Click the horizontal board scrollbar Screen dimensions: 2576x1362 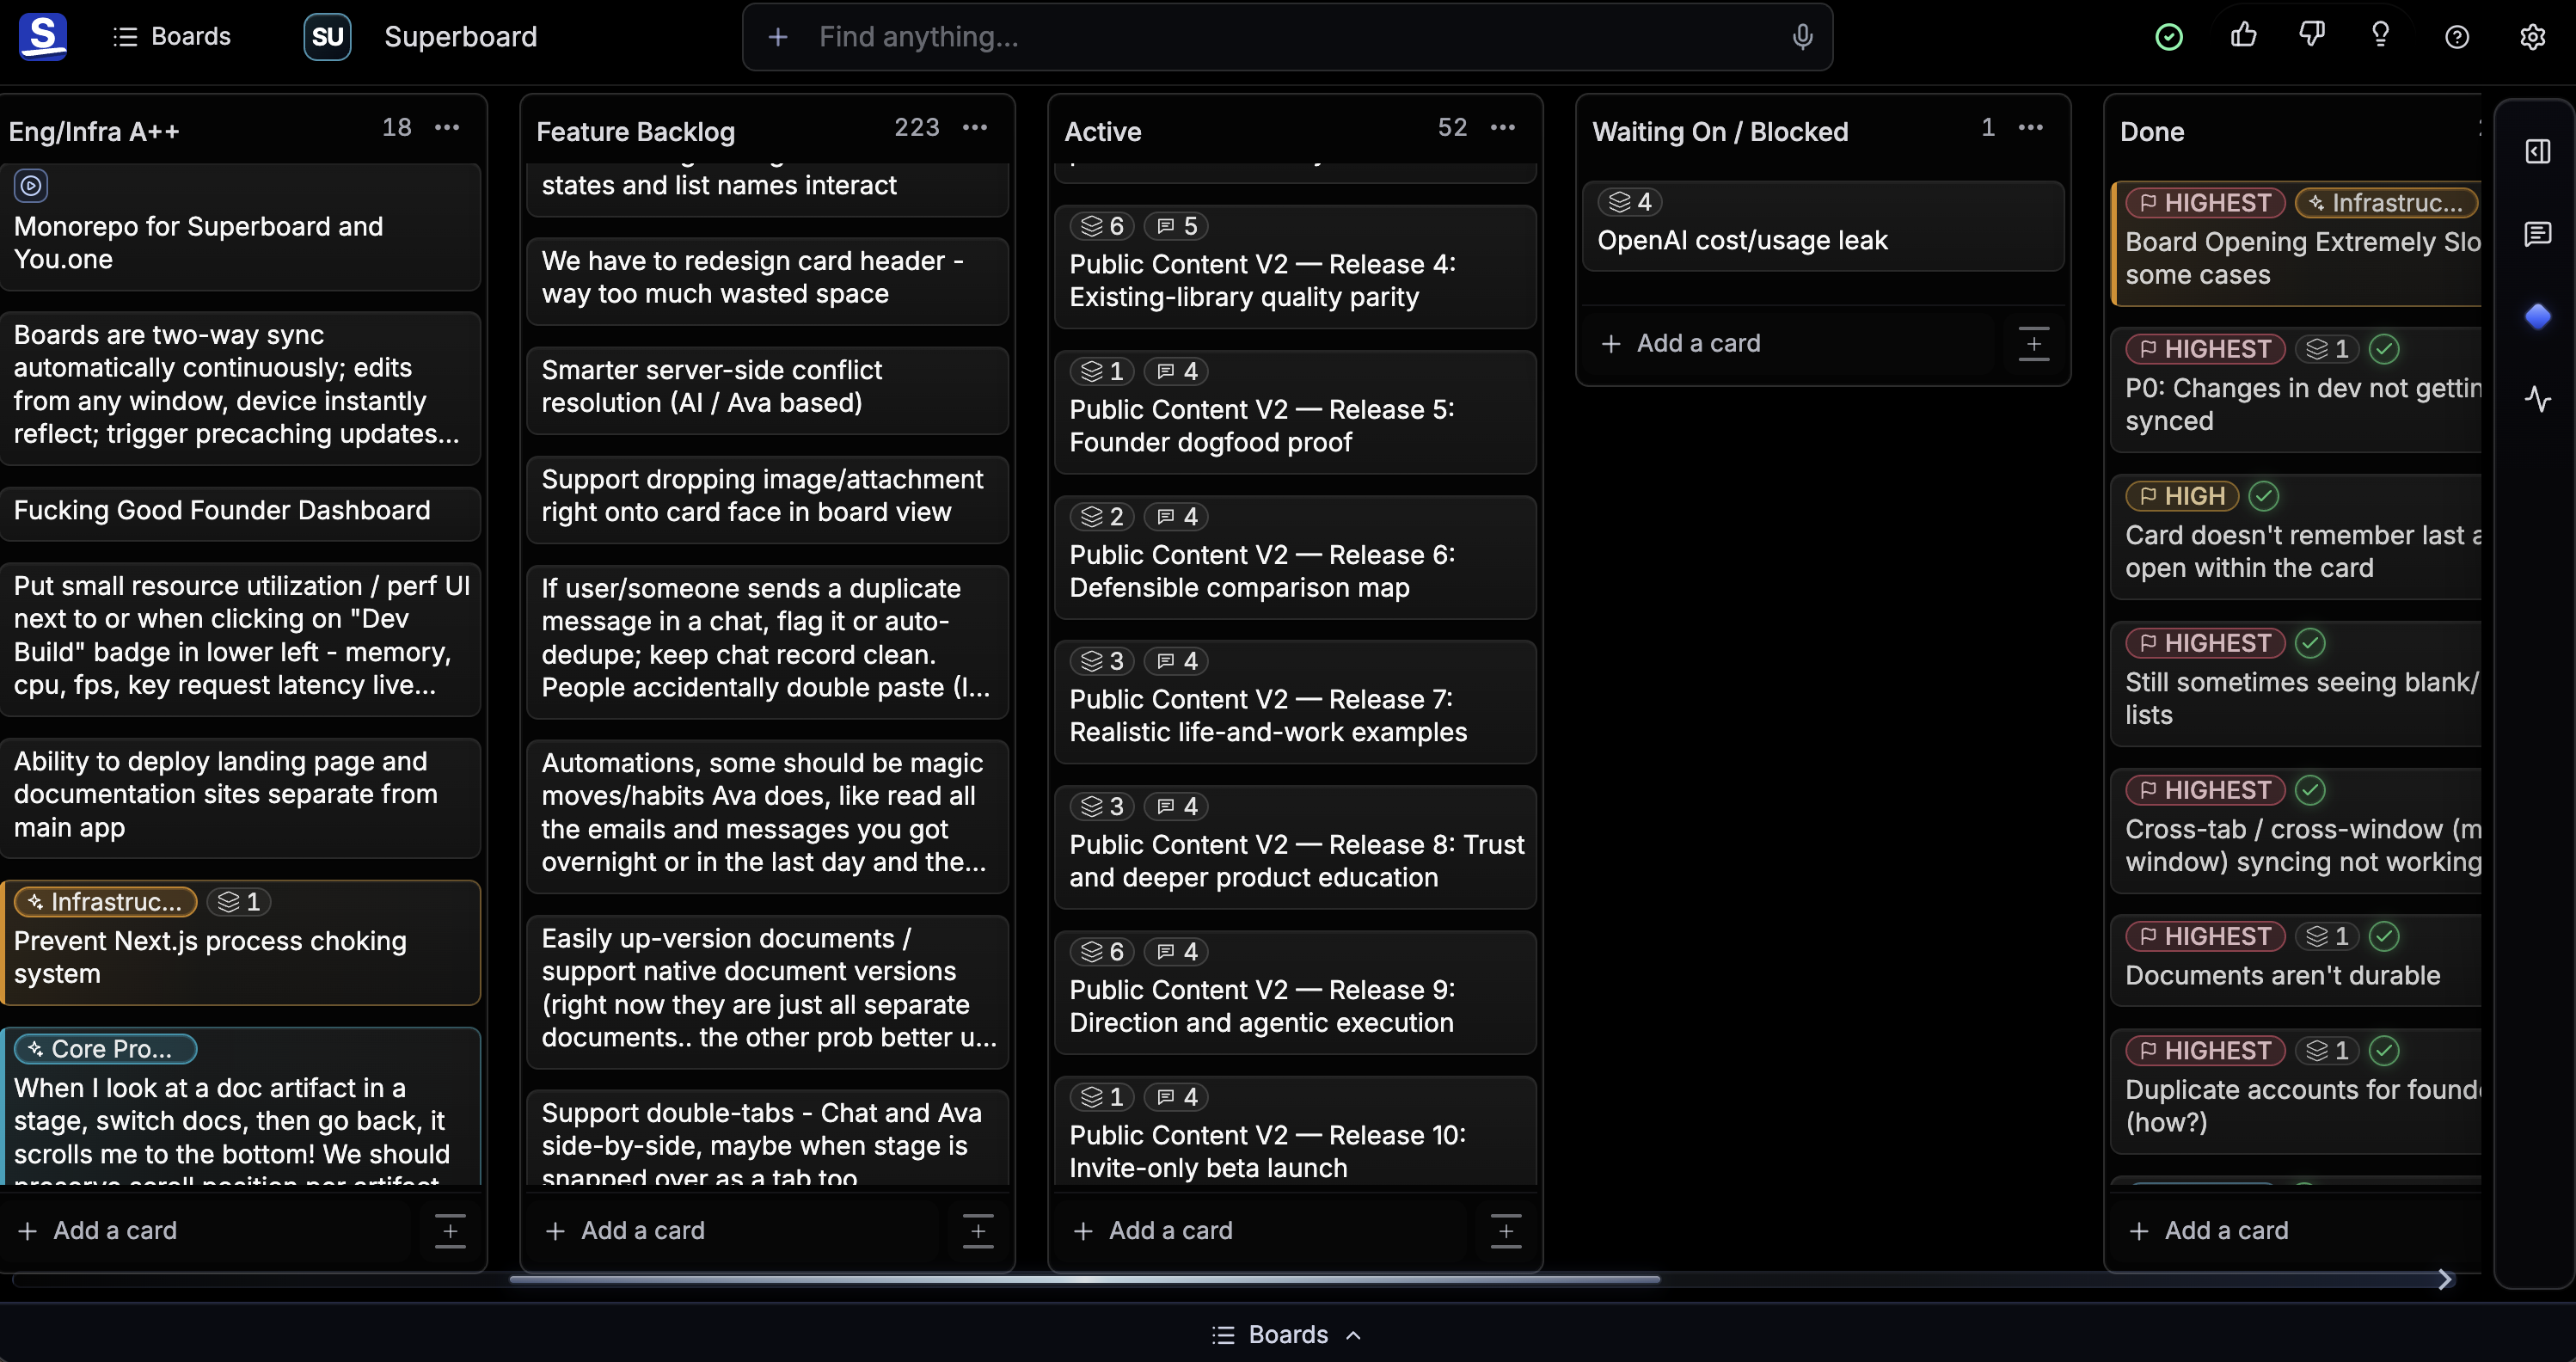coord(1085,1279)
